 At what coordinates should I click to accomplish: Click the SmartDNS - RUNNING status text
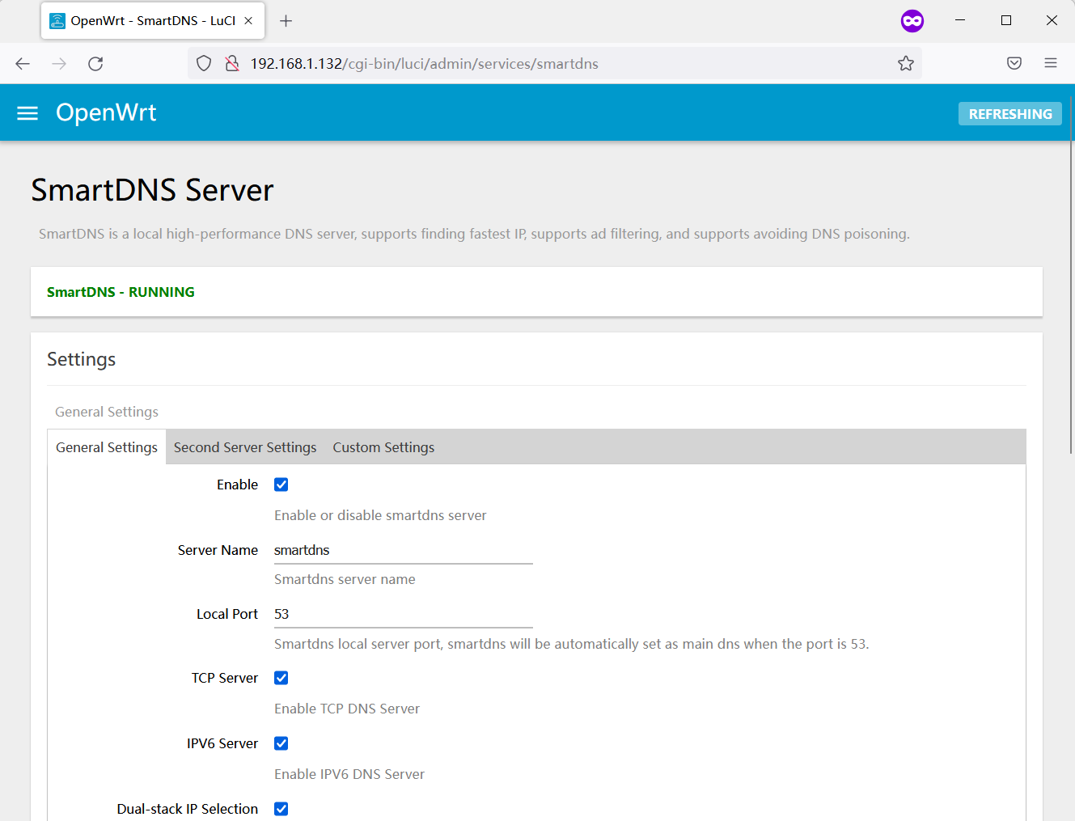(x=121, y=292)
